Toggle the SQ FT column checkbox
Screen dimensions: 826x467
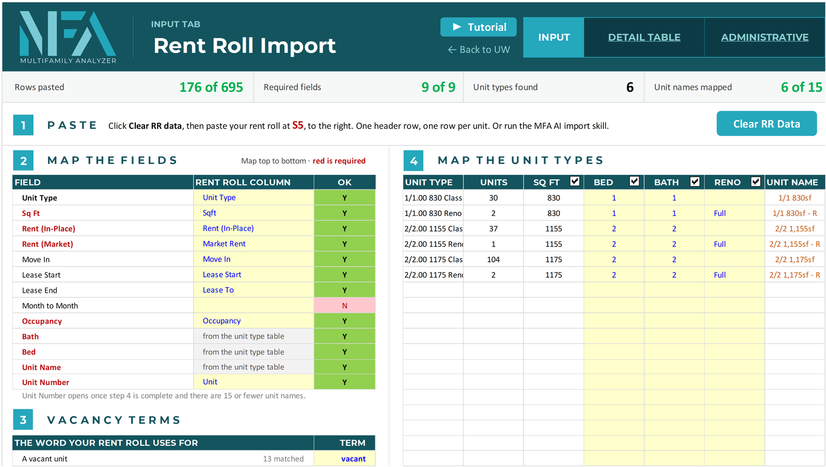575,181
